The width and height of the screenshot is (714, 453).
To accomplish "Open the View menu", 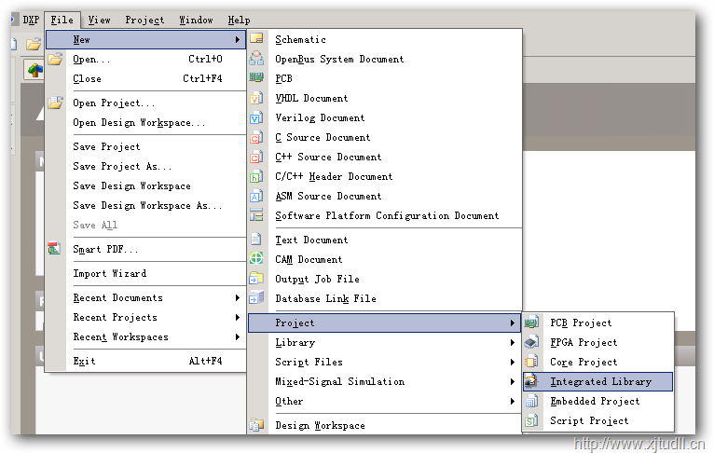I will [99, 20].
